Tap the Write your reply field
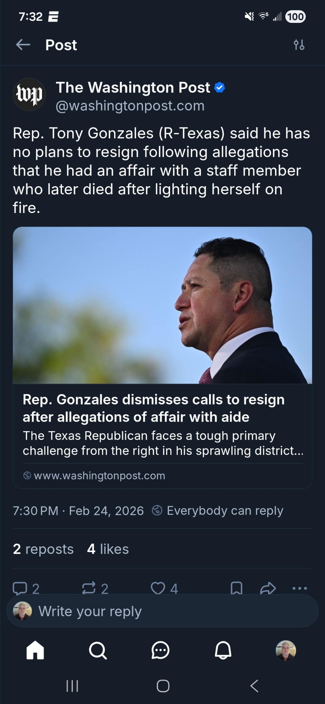Screen dimensions: 325x704 point(162,611)
